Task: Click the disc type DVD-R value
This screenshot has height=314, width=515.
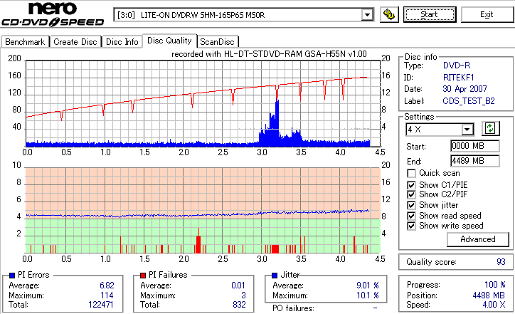Action: (x=457, y=66)
